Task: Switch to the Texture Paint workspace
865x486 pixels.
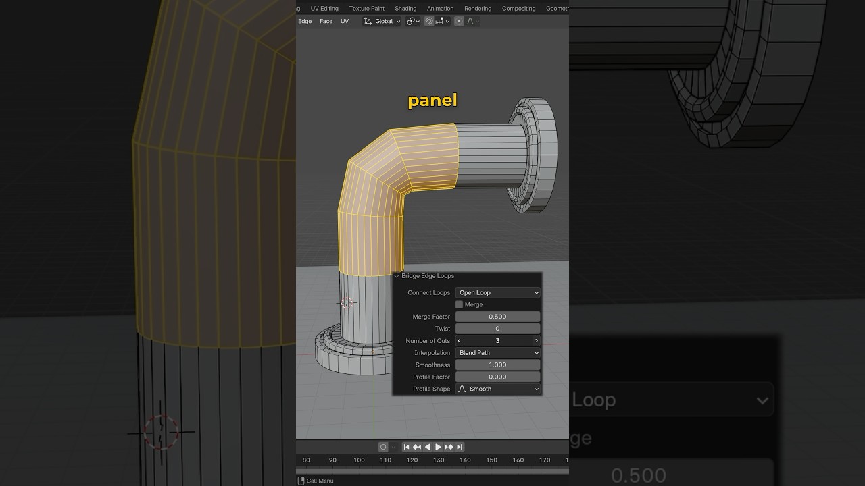Action: [367, 9]
